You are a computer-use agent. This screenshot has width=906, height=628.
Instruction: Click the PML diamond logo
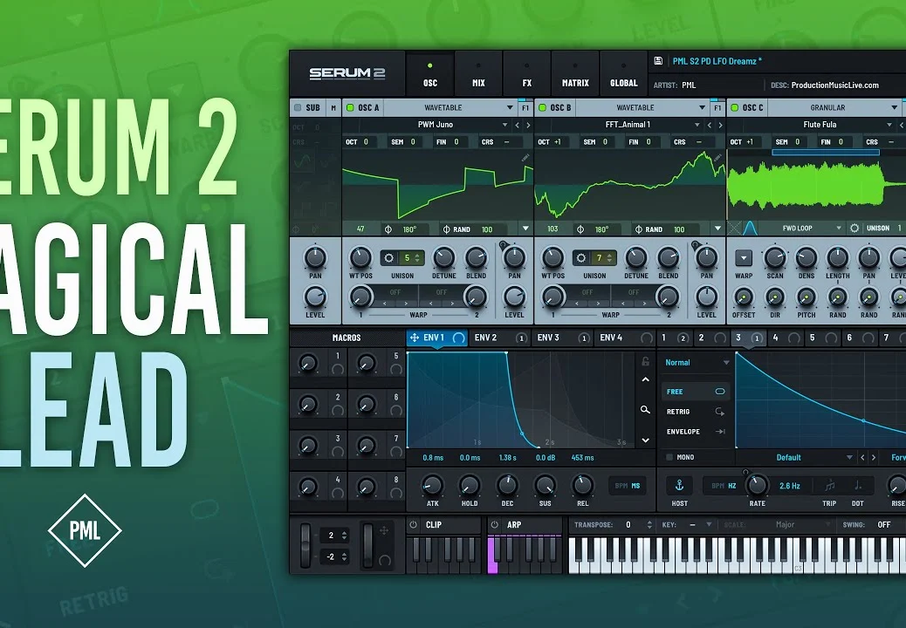tap(85, 530)
